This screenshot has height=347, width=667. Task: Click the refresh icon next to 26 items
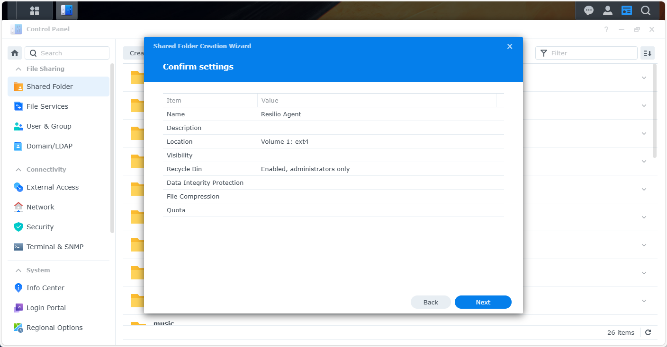(x=648, y=332)
